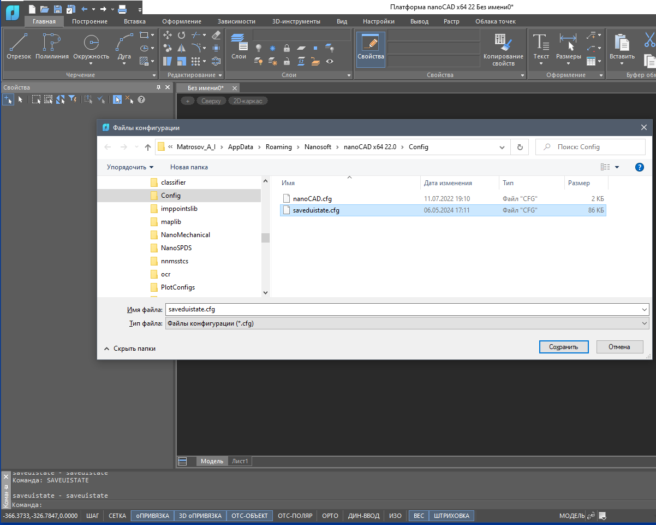Toggle оПРИВЯЗКА object snap
Viewport: 656px width, 525px height.
coord(153,516)
